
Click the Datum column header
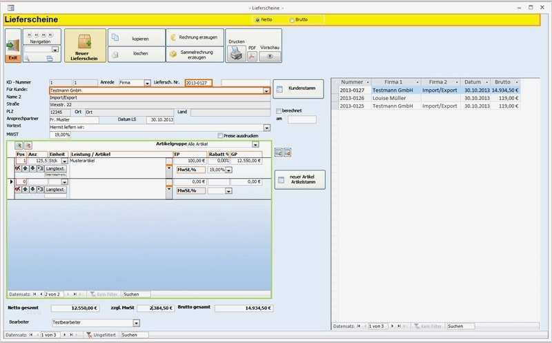(x=473, y=81)
